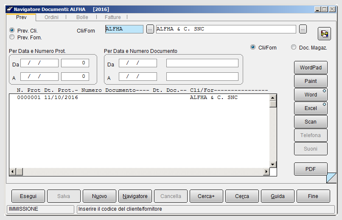Click the Esegui button

pyautogui.click(x=28, y=196)
